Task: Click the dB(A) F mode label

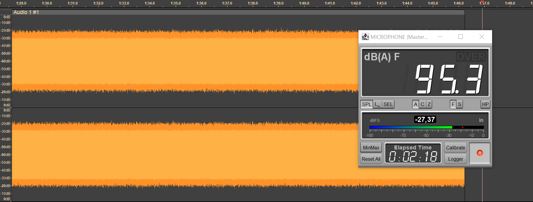Action: 382,57
